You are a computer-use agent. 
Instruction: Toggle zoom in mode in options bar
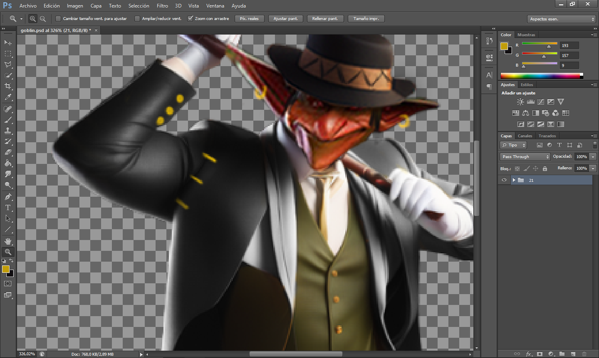pos(33,19)
